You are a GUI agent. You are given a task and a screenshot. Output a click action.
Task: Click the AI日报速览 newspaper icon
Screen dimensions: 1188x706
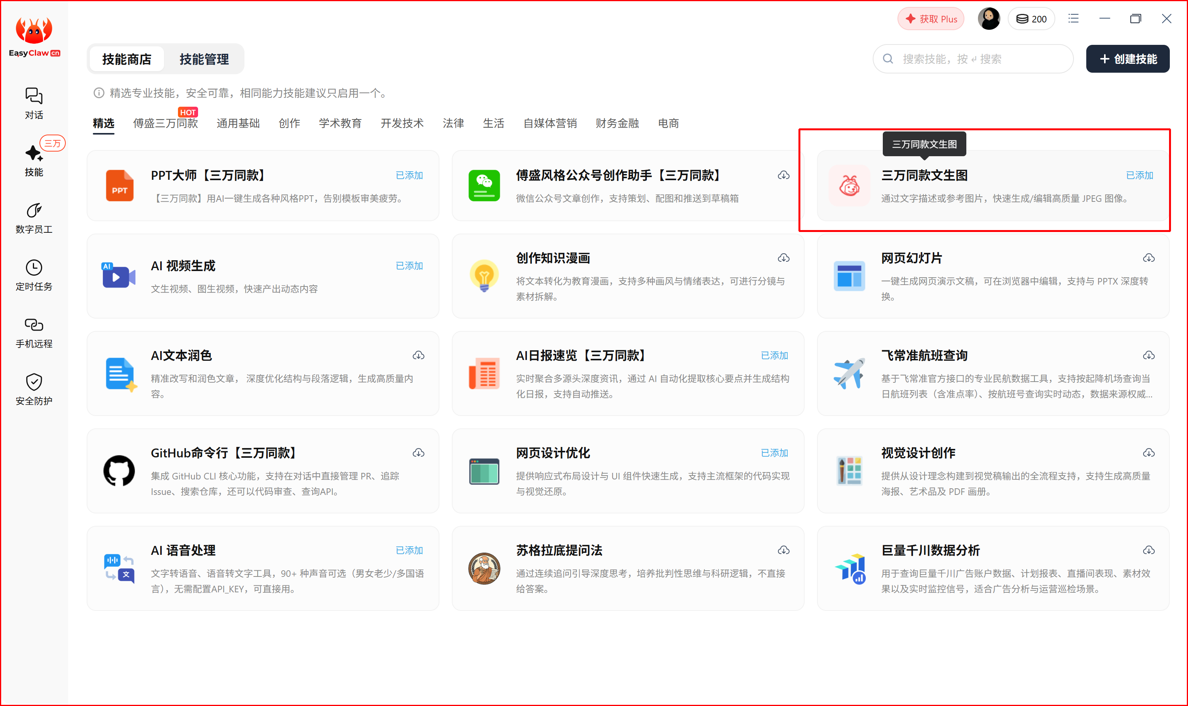[484, 373]
